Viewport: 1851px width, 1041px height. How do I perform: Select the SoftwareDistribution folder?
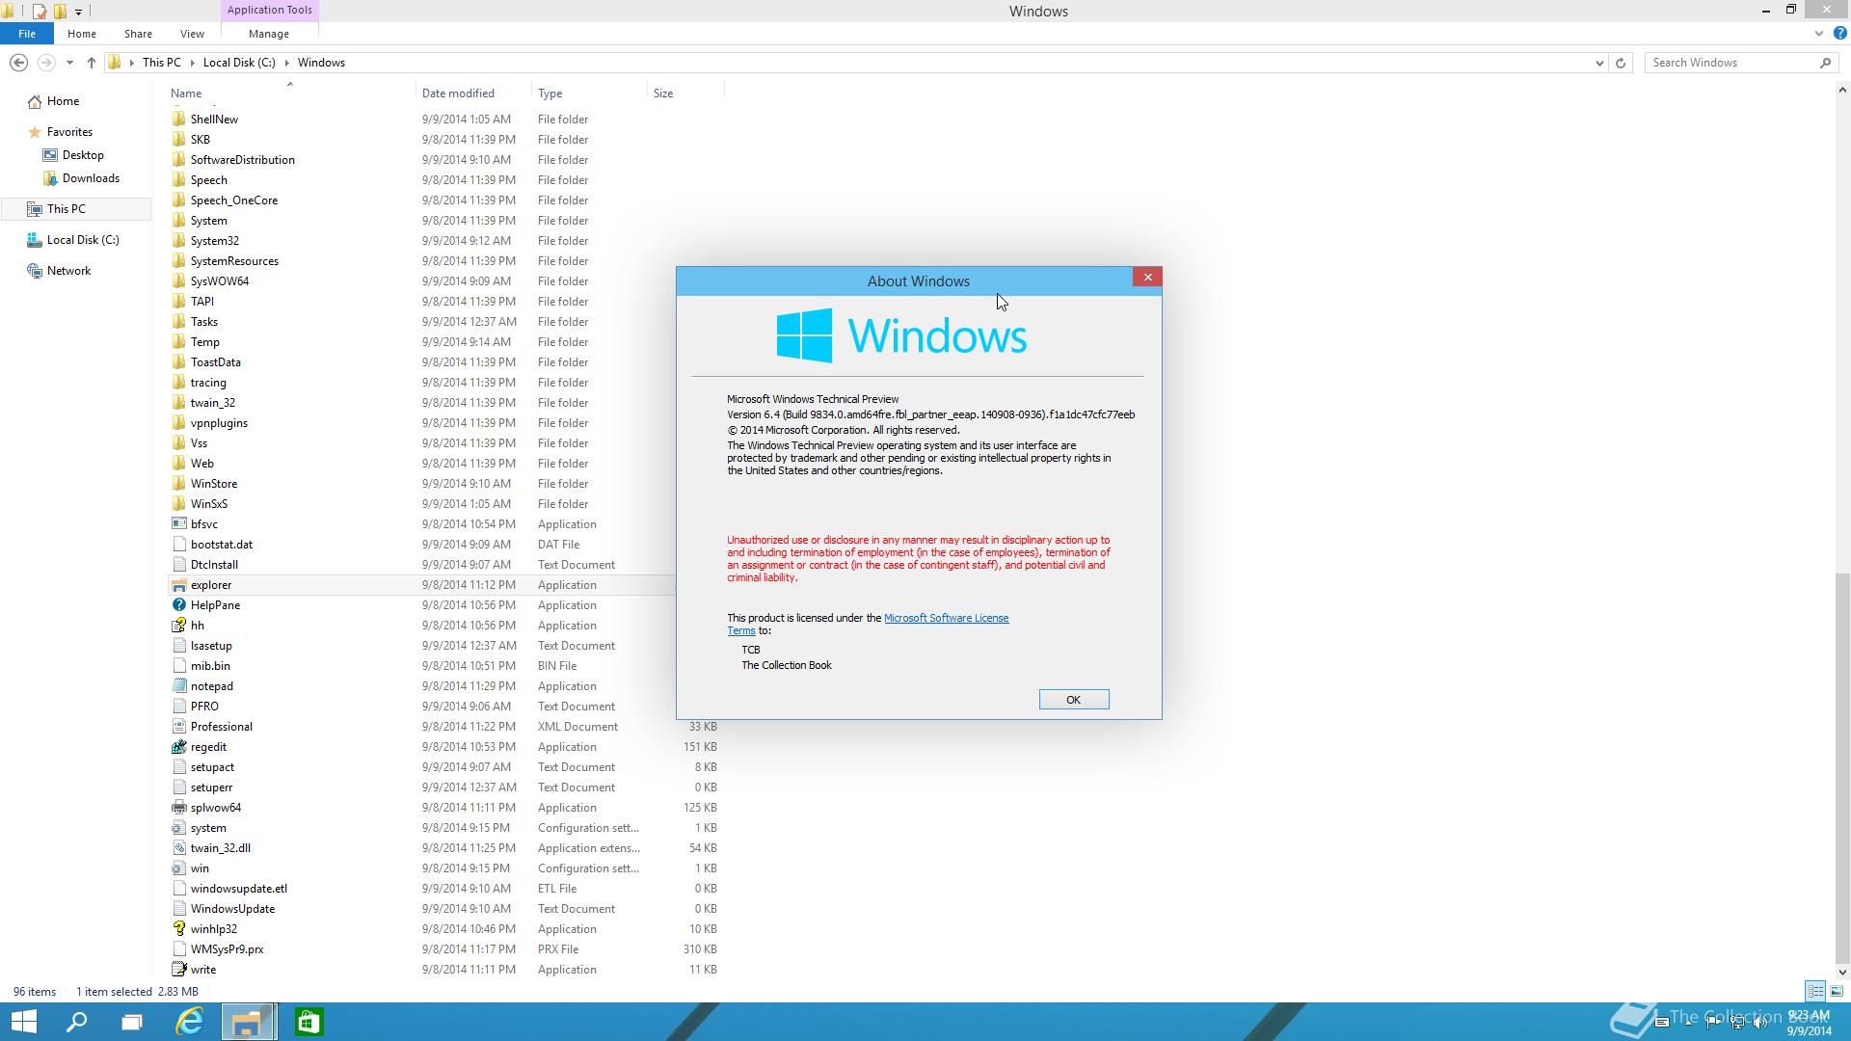click(242, 160)
